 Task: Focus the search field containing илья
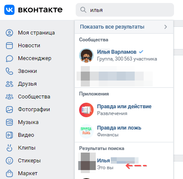point(125,10)
